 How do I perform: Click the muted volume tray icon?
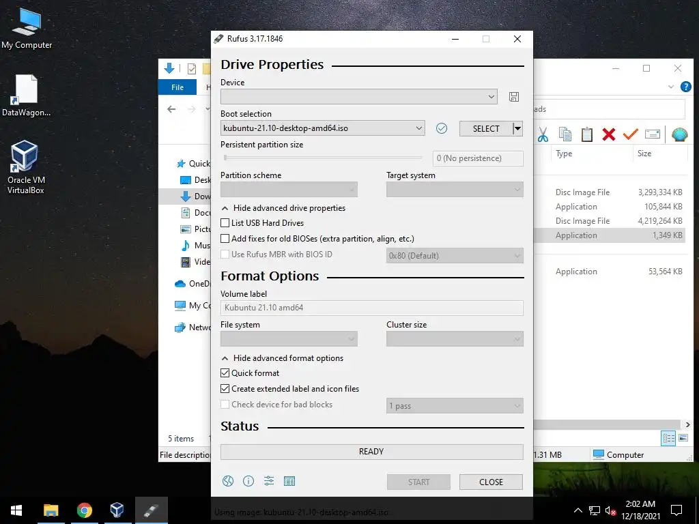coord(610,510)
